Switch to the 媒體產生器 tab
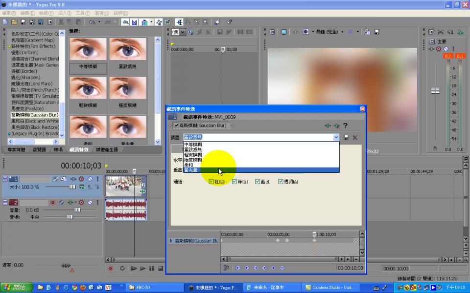Screen dimensions: 470x293 (x=107, y=149)
